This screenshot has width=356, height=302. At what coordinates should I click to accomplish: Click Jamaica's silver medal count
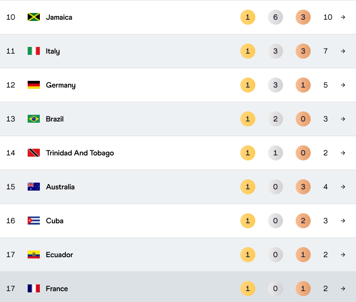pyautogui.click(x=275, y=17)
